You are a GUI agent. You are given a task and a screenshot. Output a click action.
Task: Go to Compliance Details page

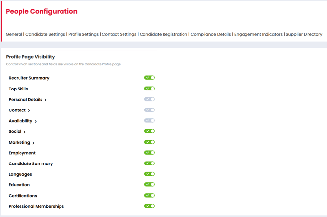coord(211,34)
